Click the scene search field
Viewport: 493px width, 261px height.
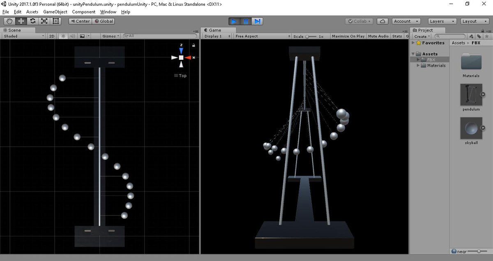coord(160,36)
